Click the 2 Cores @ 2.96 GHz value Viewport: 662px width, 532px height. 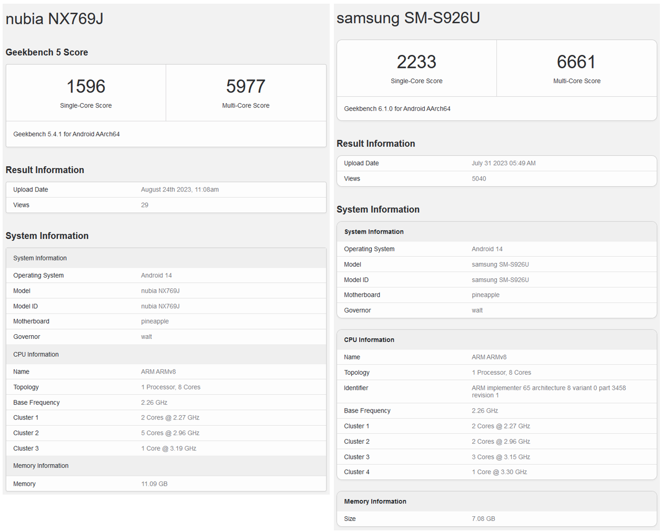coord(501,441)
